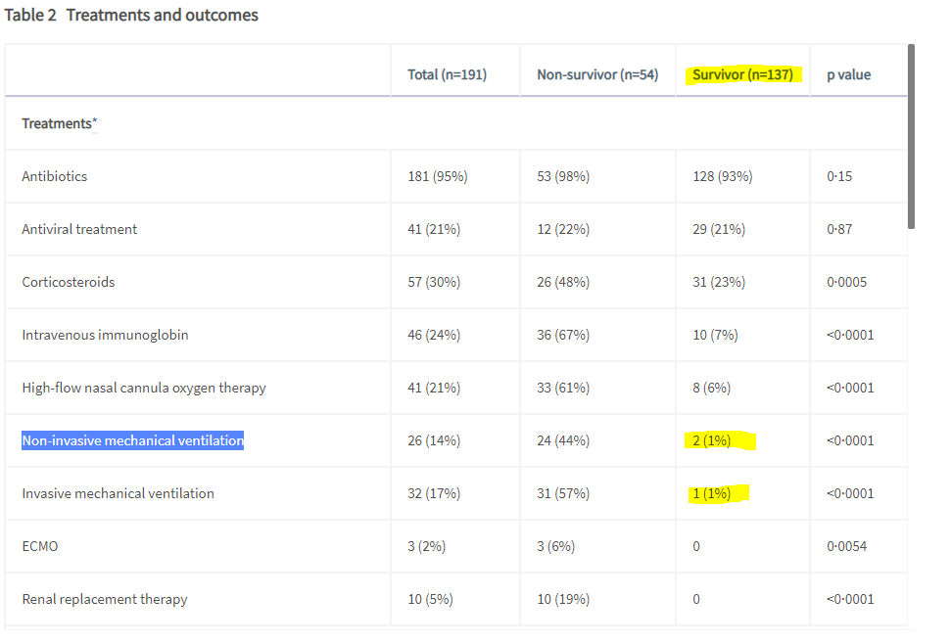The height and width of the screenshot is (644, 951).
Task: Click the Antibiotics row label
Action: [x=55, y=176]
